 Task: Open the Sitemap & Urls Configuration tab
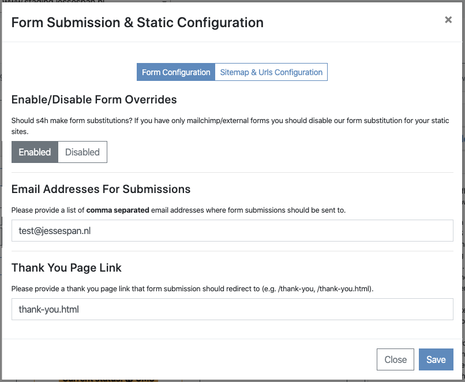pos(271,72)
